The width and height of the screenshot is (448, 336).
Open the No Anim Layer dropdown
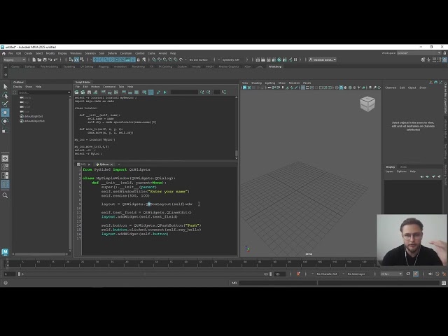point(356,274)
